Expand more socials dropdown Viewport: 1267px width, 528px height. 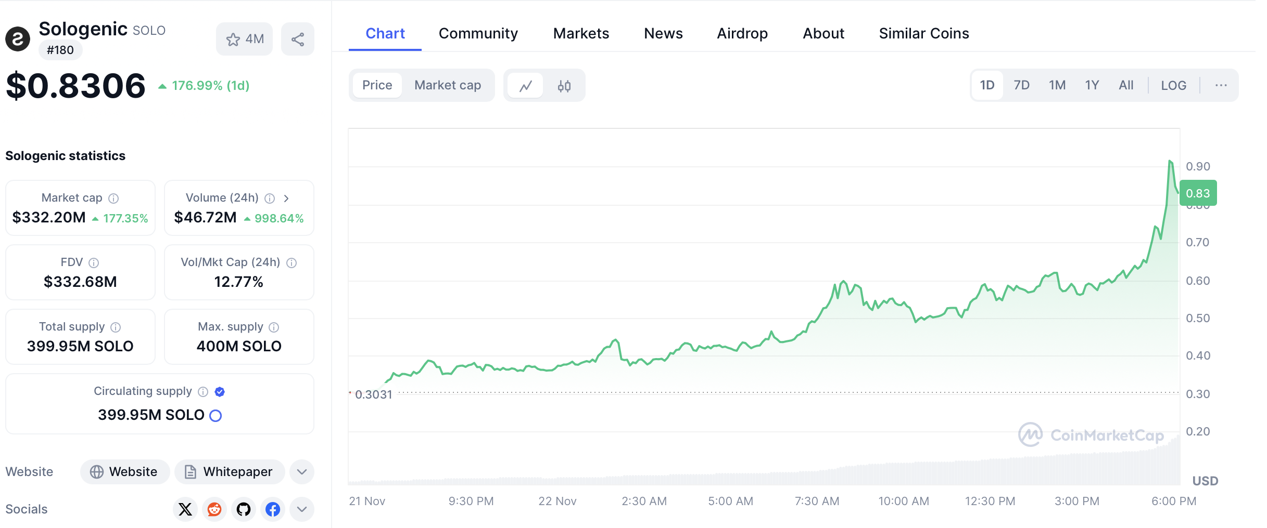(x=302, y=509)
